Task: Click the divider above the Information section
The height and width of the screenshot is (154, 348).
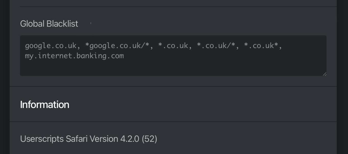Action: (173, 86)
